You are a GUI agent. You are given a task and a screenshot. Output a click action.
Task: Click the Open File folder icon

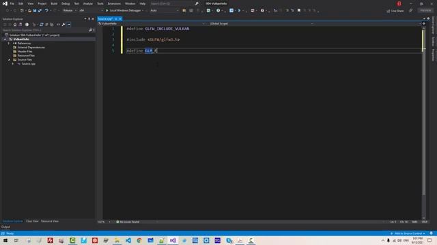29,11
